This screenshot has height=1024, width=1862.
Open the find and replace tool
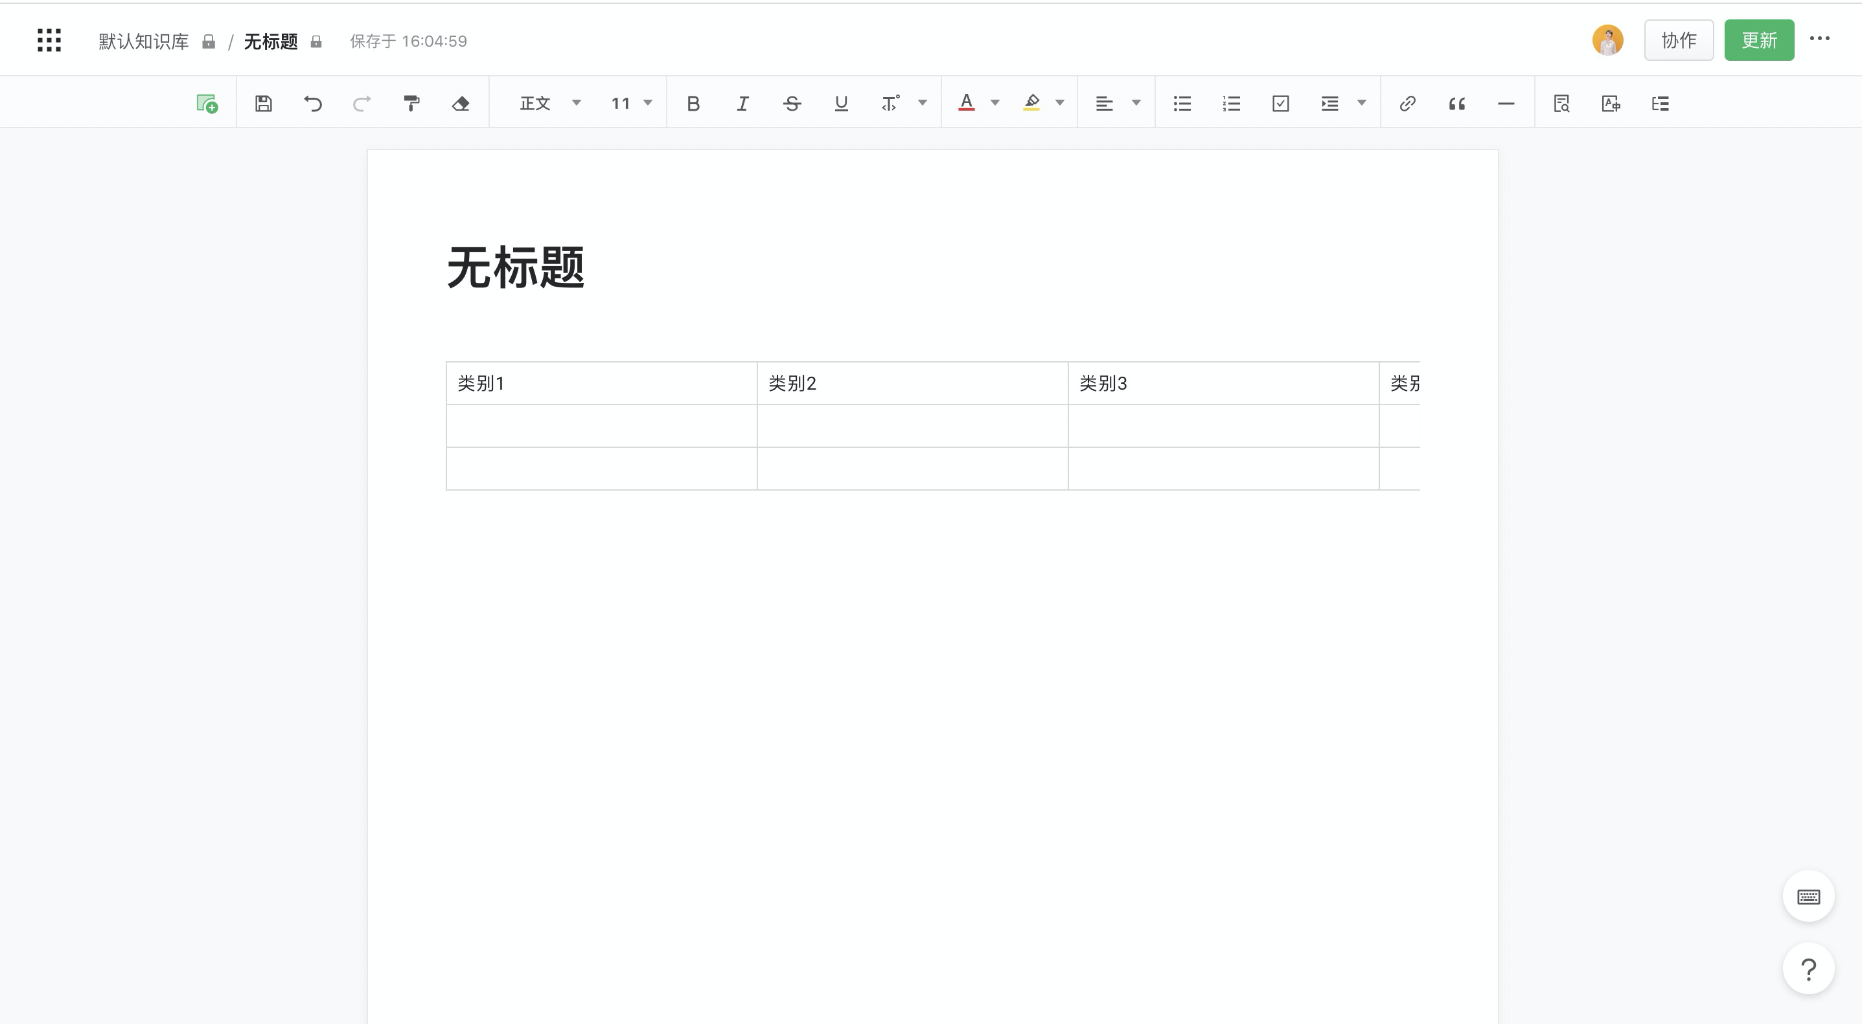click(1561, 104)
